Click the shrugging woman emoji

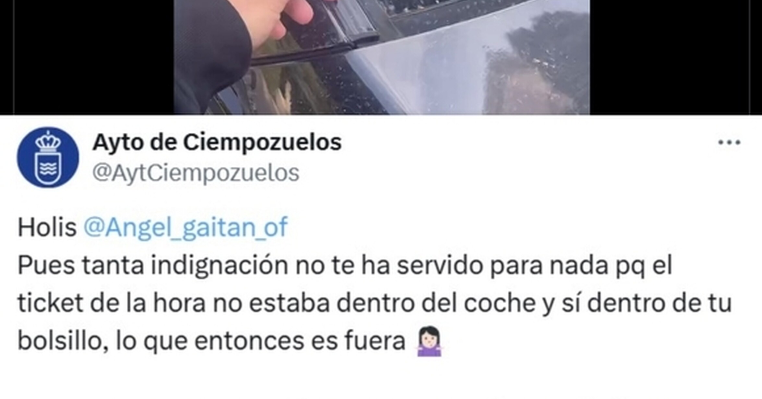[429, 342]
